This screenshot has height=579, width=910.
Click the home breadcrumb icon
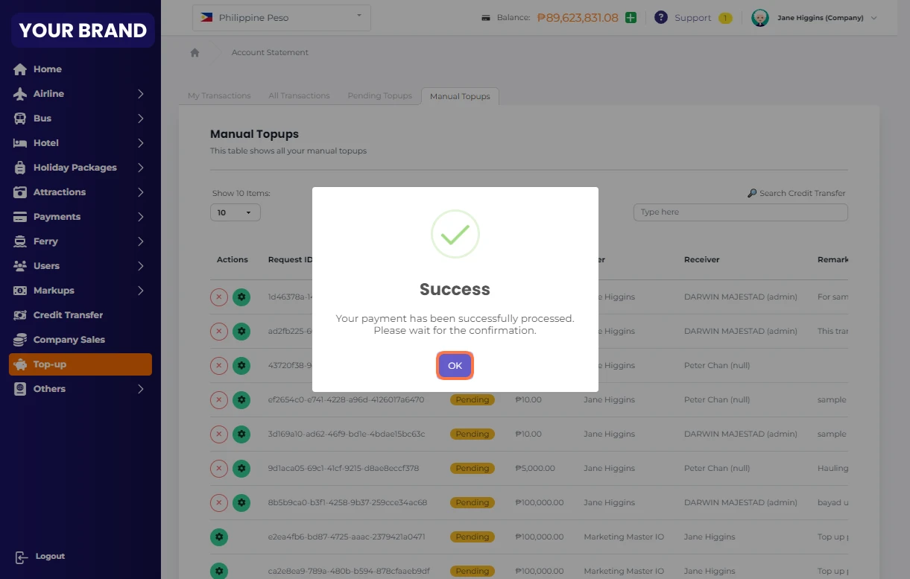[195, 53]
